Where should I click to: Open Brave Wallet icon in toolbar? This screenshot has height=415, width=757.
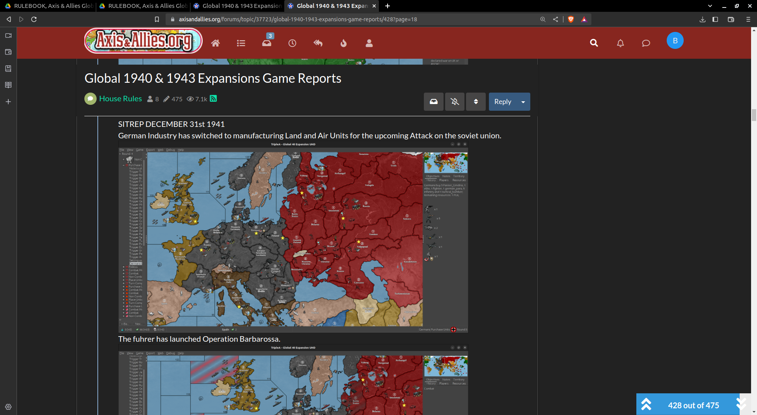pyautogui.click(x=731, y=19)
